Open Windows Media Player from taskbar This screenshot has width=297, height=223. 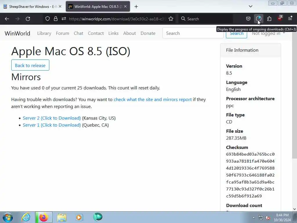point(79,217)
